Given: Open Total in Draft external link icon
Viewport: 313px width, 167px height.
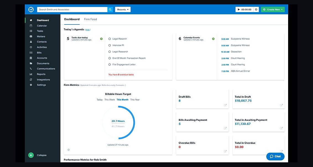Looking at the screenshot, I should [281, 105].
